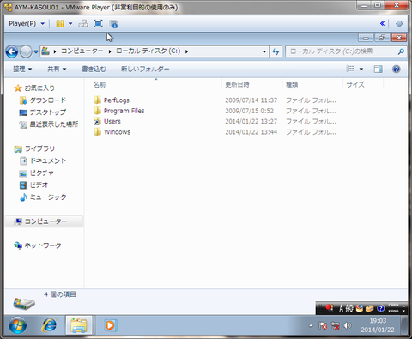Focus the ローカル ディスク (C:) search box
The image size is (412, 339).
coord(342,51)
